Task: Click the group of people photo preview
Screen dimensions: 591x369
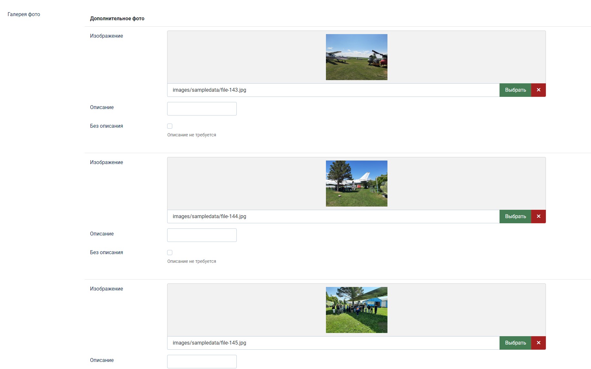Action: 357,310
